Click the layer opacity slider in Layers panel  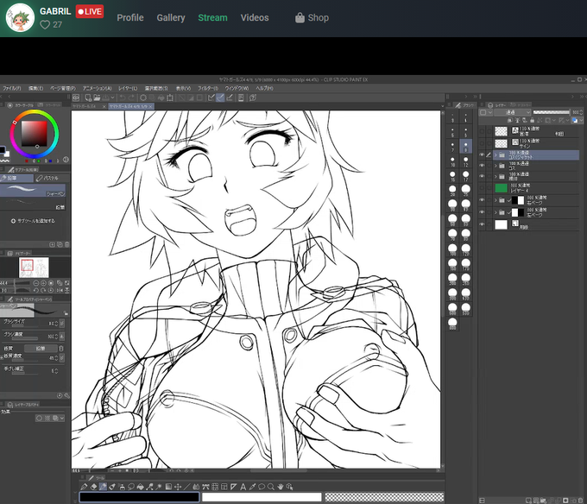(552, 112)
